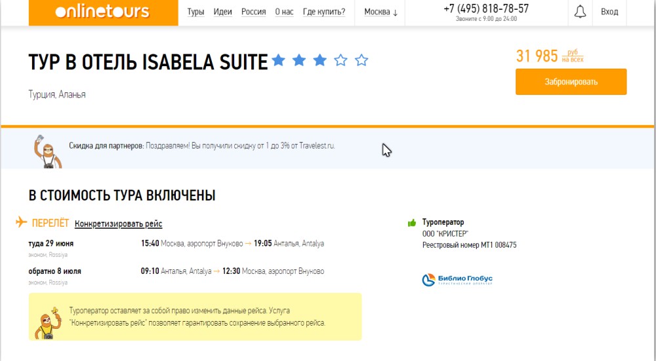656x361 pixels.
Task: Click the ПЕРЕЛЁТ section label
Action: [51, 223]
